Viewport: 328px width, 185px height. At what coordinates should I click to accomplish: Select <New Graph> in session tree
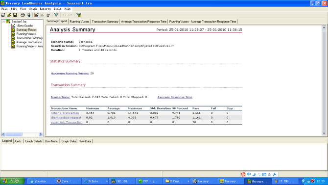(24, 26)
